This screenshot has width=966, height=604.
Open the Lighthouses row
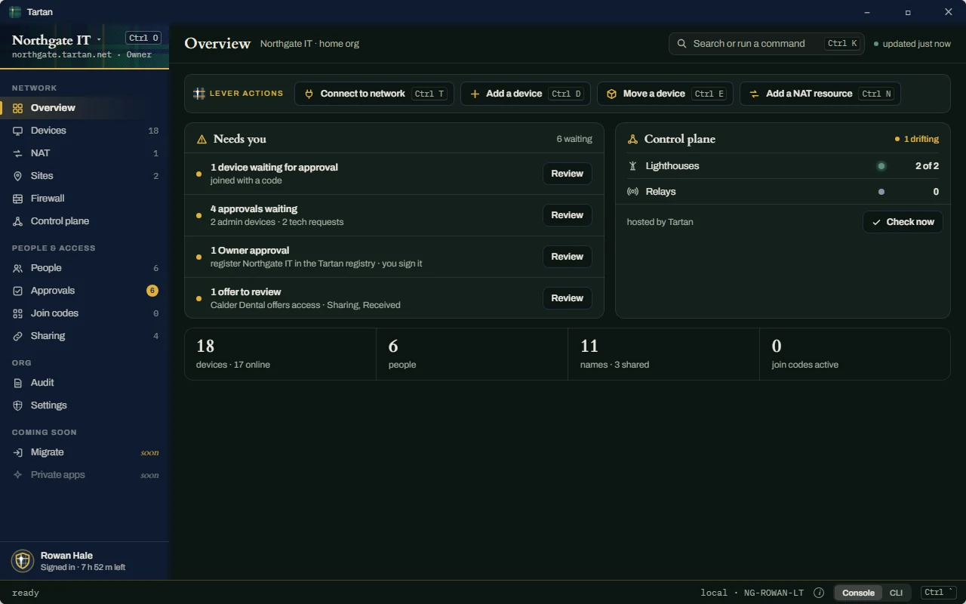(783, 166)
